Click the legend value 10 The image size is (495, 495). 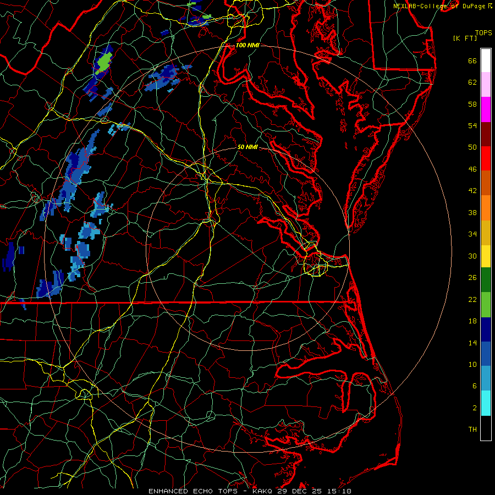(x=472, y=364)
